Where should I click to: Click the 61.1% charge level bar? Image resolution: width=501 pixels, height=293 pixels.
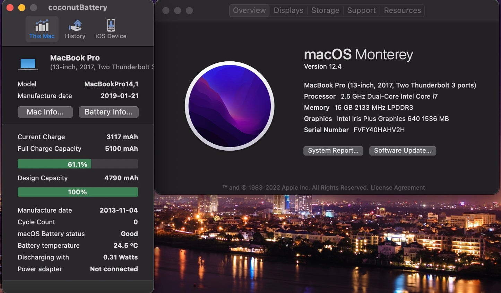78,163
